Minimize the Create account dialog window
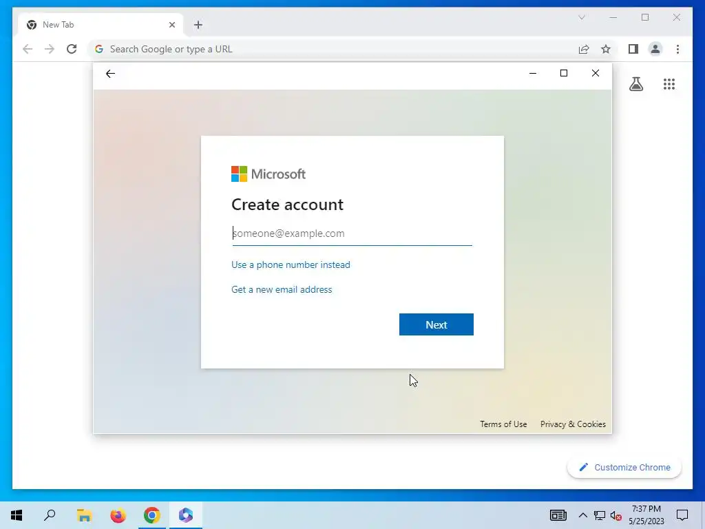Image resolution: width=705 pixels, height=529 pixels. 533,73
